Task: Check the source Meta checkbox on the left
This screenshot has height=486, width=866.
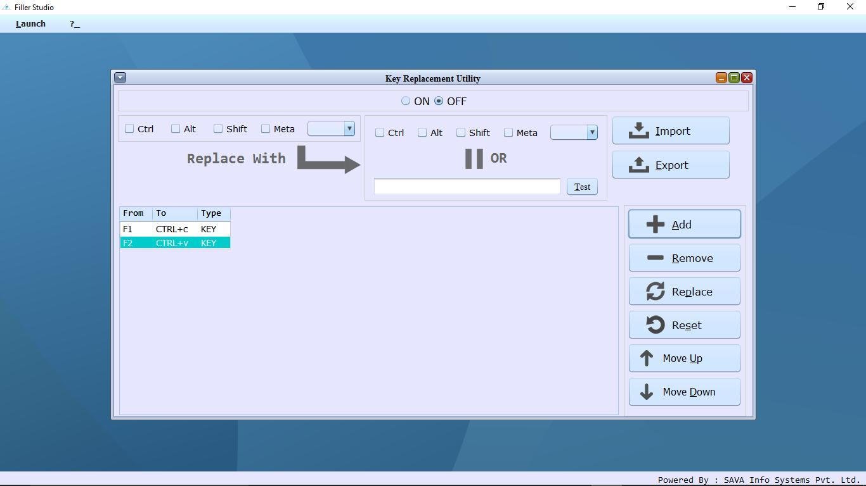Action: [266, 128]
